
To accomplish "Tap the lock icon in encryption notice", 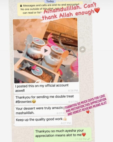I will click(x=21, y=6).
